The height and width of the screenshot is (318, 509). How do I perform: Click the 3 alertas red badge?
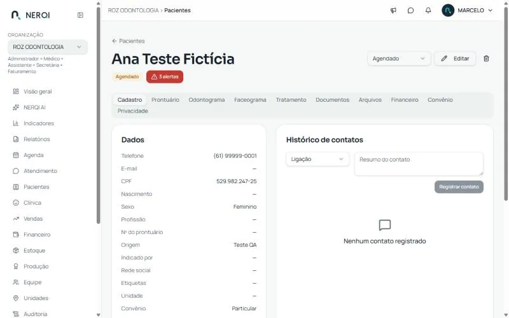click(165, 77)
